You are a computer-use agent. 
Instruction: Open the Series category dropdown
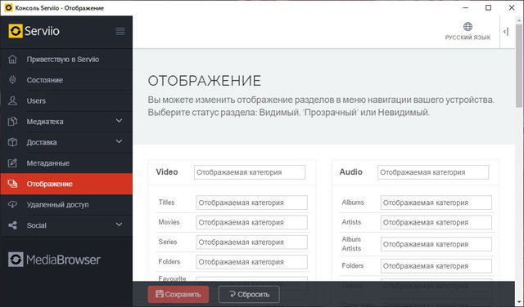pos(251,242)
